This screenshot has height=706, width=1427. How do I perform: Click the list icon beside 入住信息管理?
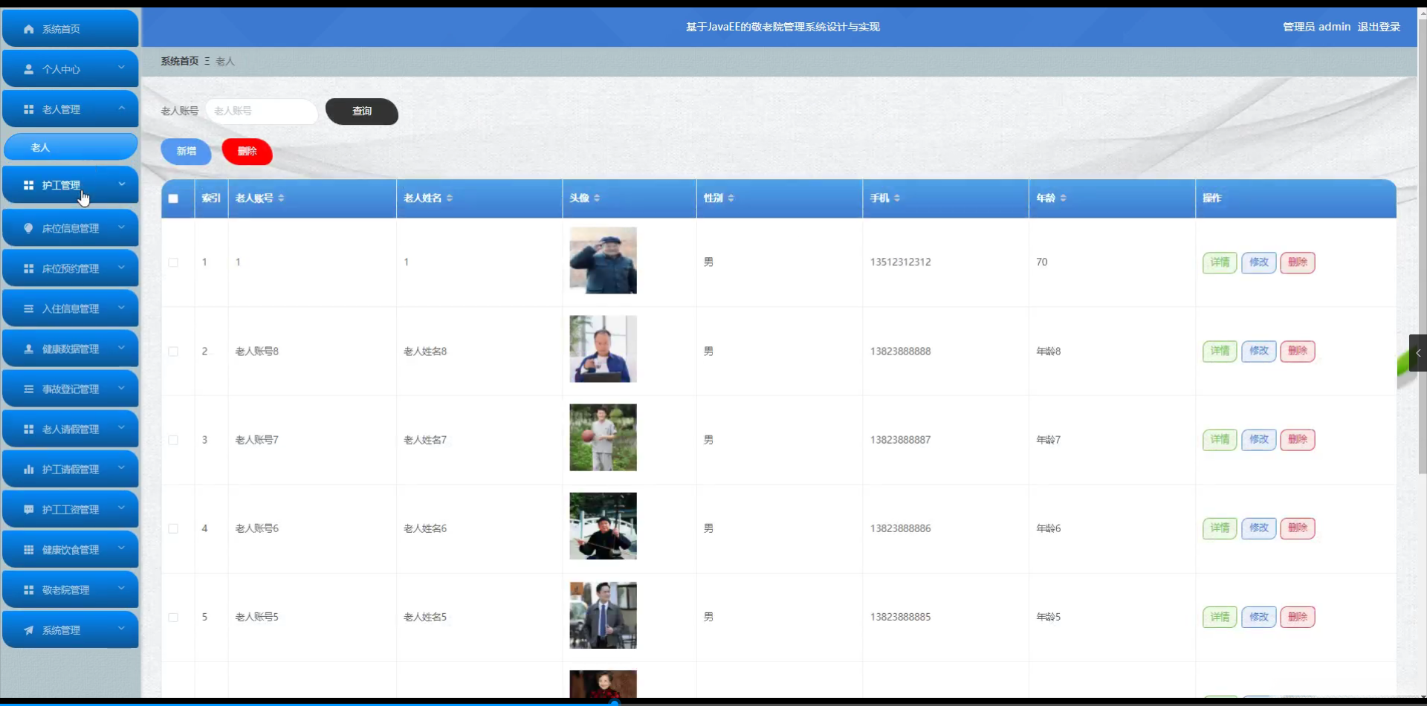[28, 308]
